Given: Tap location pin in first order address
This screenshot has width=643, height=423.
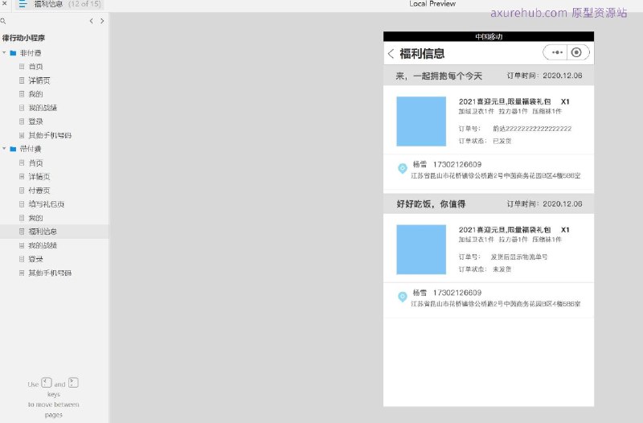Looking at the screenshot, I should pos(403,168).
